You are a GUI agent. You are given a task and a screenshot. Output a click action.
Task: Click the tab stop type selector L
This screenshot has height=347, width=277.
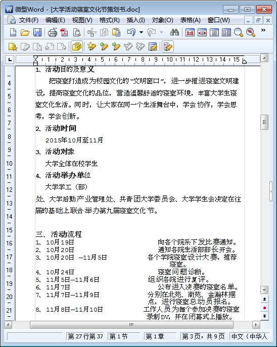click(x=10, y=60)
